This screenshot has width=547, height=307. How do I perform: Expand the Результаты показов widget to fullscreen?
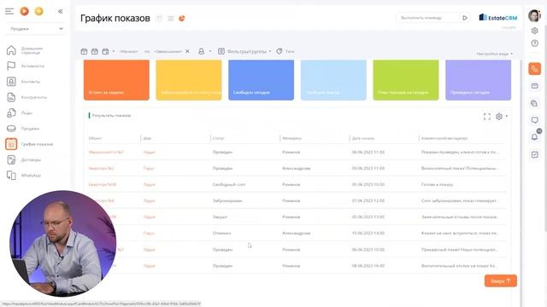pos(487,117)
